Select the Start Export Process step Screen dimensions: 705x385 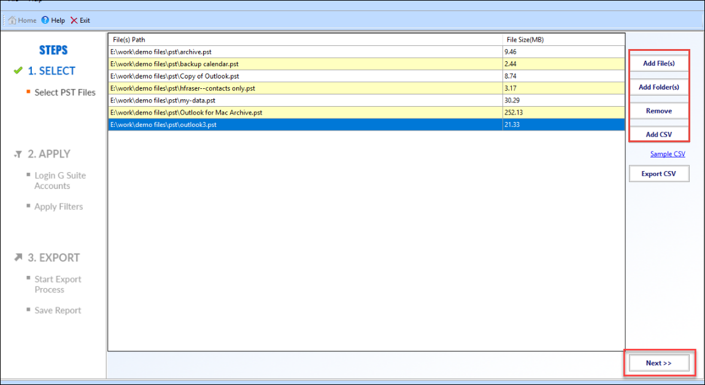click(x=58, y=284)
